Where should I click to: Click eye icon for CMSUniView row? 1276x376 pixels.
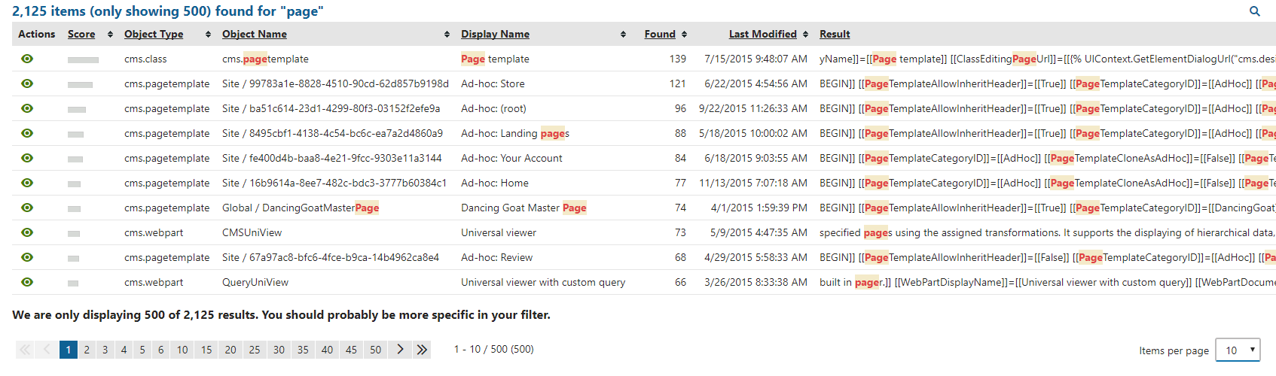[27, 232]
